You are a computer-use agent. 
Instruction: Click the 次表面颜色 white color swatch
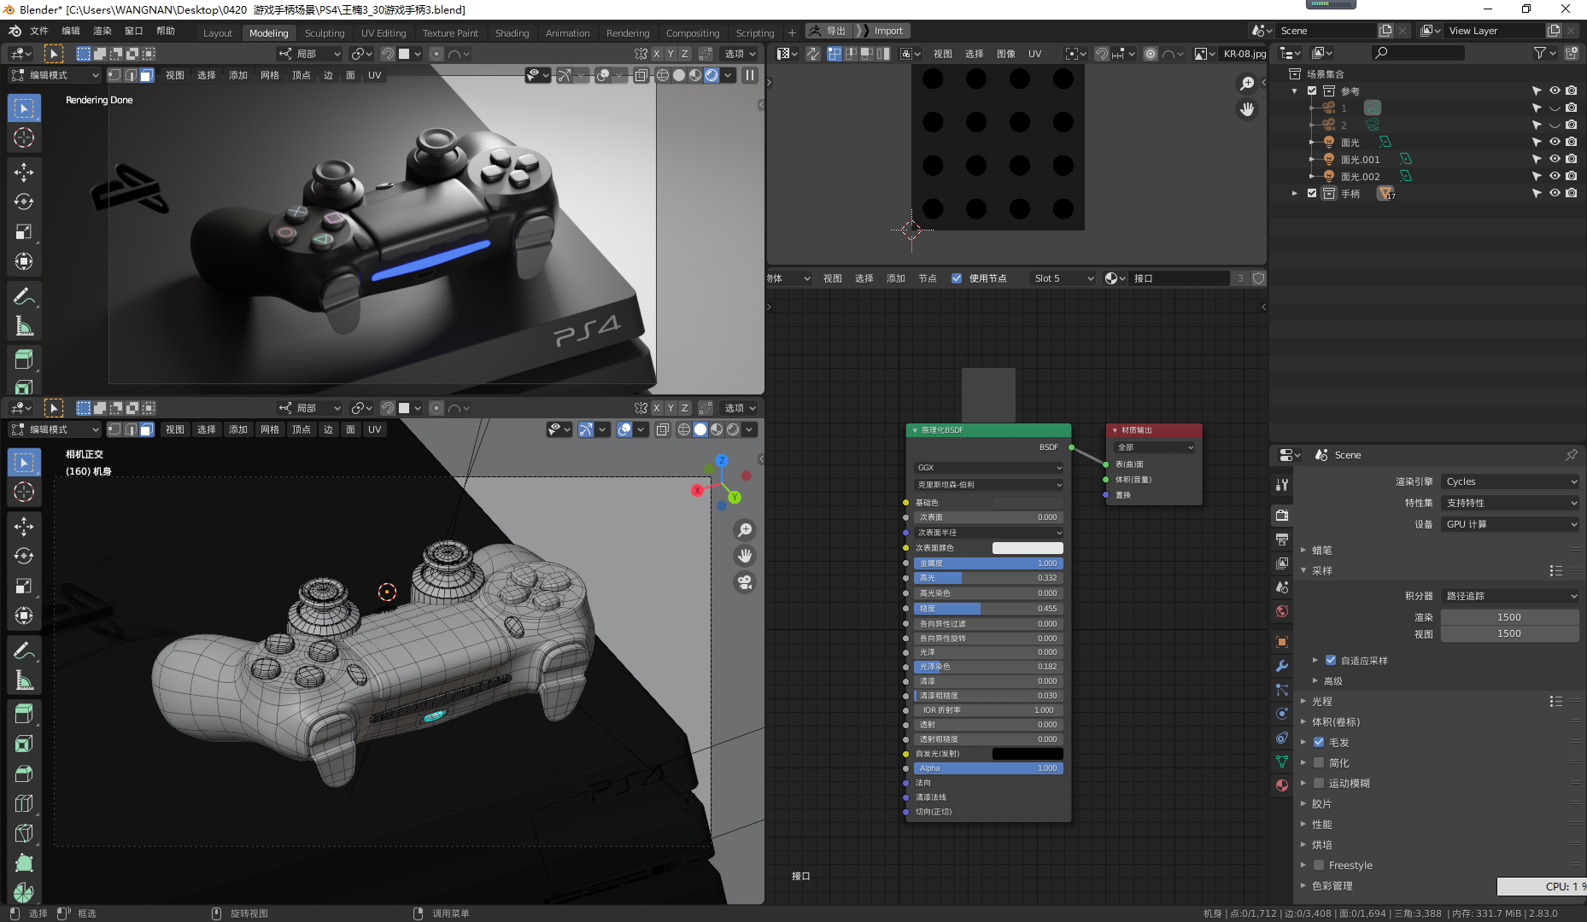coord(1028,548)
